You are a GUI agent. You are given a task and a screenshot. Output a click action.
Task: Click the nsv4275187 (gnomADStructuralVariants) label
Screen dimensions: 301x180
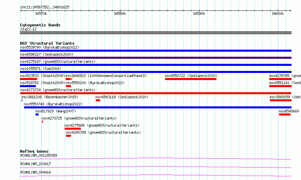tap(58, 61)
